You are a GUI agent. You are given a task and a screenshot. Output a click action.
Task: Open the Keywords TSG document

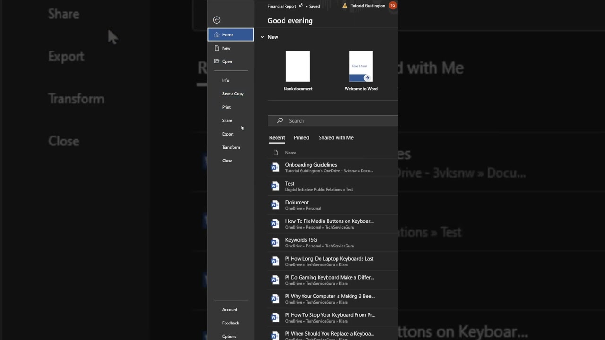(x=333, y=242)
